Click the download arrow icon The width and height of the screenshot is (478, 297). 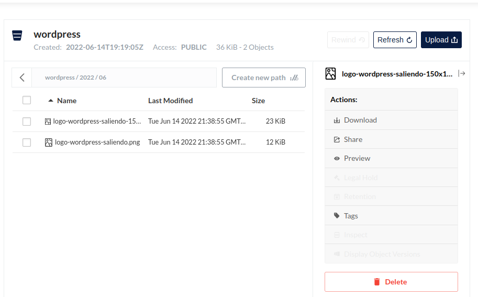tap(337, 120)
